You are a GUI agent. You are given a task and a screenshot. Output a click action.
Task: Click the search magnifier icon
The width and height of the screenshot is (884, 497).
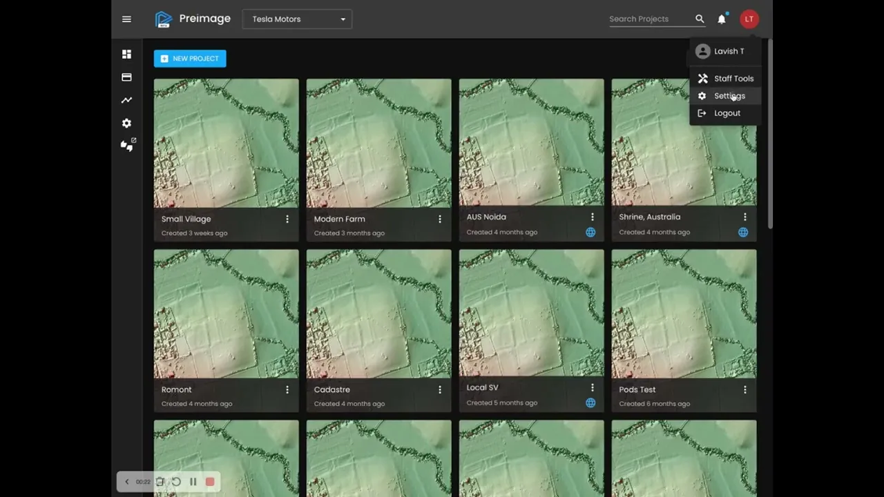pyautogui.click(x=700, y=19)
